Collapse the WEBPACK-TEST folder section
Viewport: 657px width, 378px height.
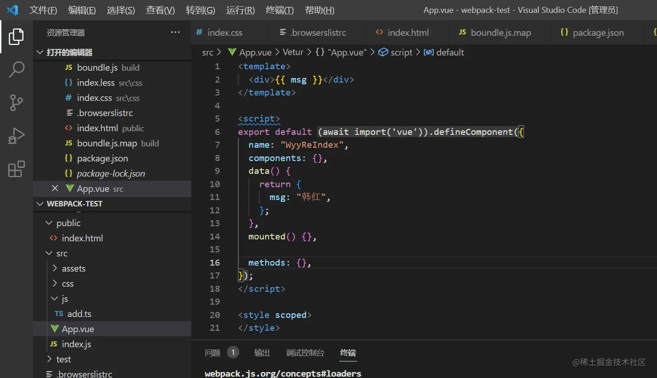tap(40, 204)
